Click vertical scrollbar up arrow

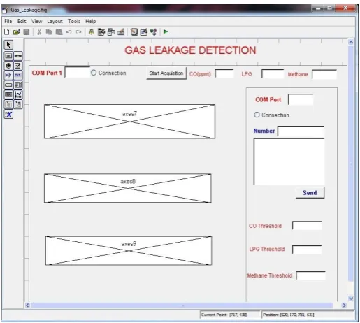[351, 42]
